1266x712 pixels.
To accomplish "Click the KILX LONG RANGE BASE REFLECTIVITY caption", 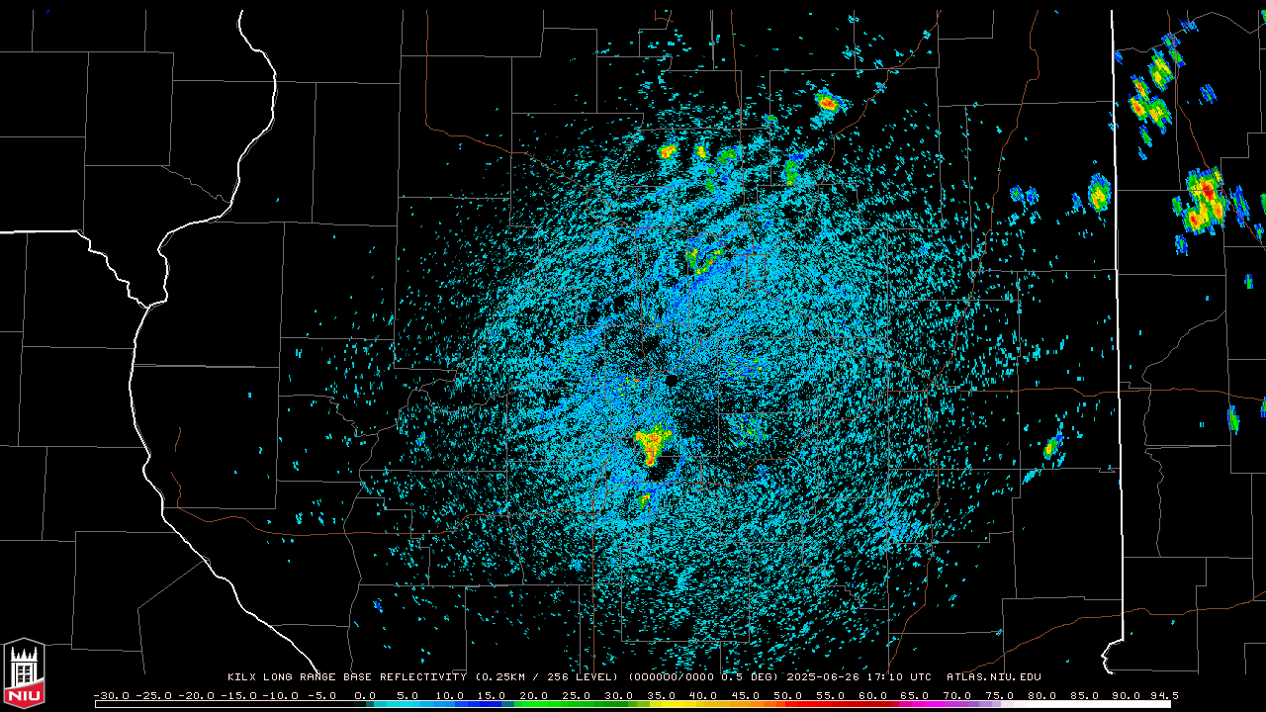I will [347, 677].
